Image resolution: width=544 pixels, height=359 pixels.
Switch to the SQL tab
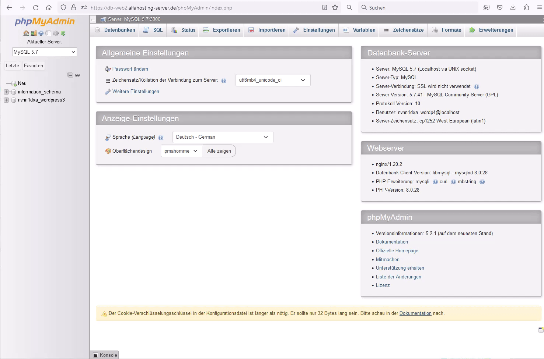pyautogui.click(x=153, y=30)
